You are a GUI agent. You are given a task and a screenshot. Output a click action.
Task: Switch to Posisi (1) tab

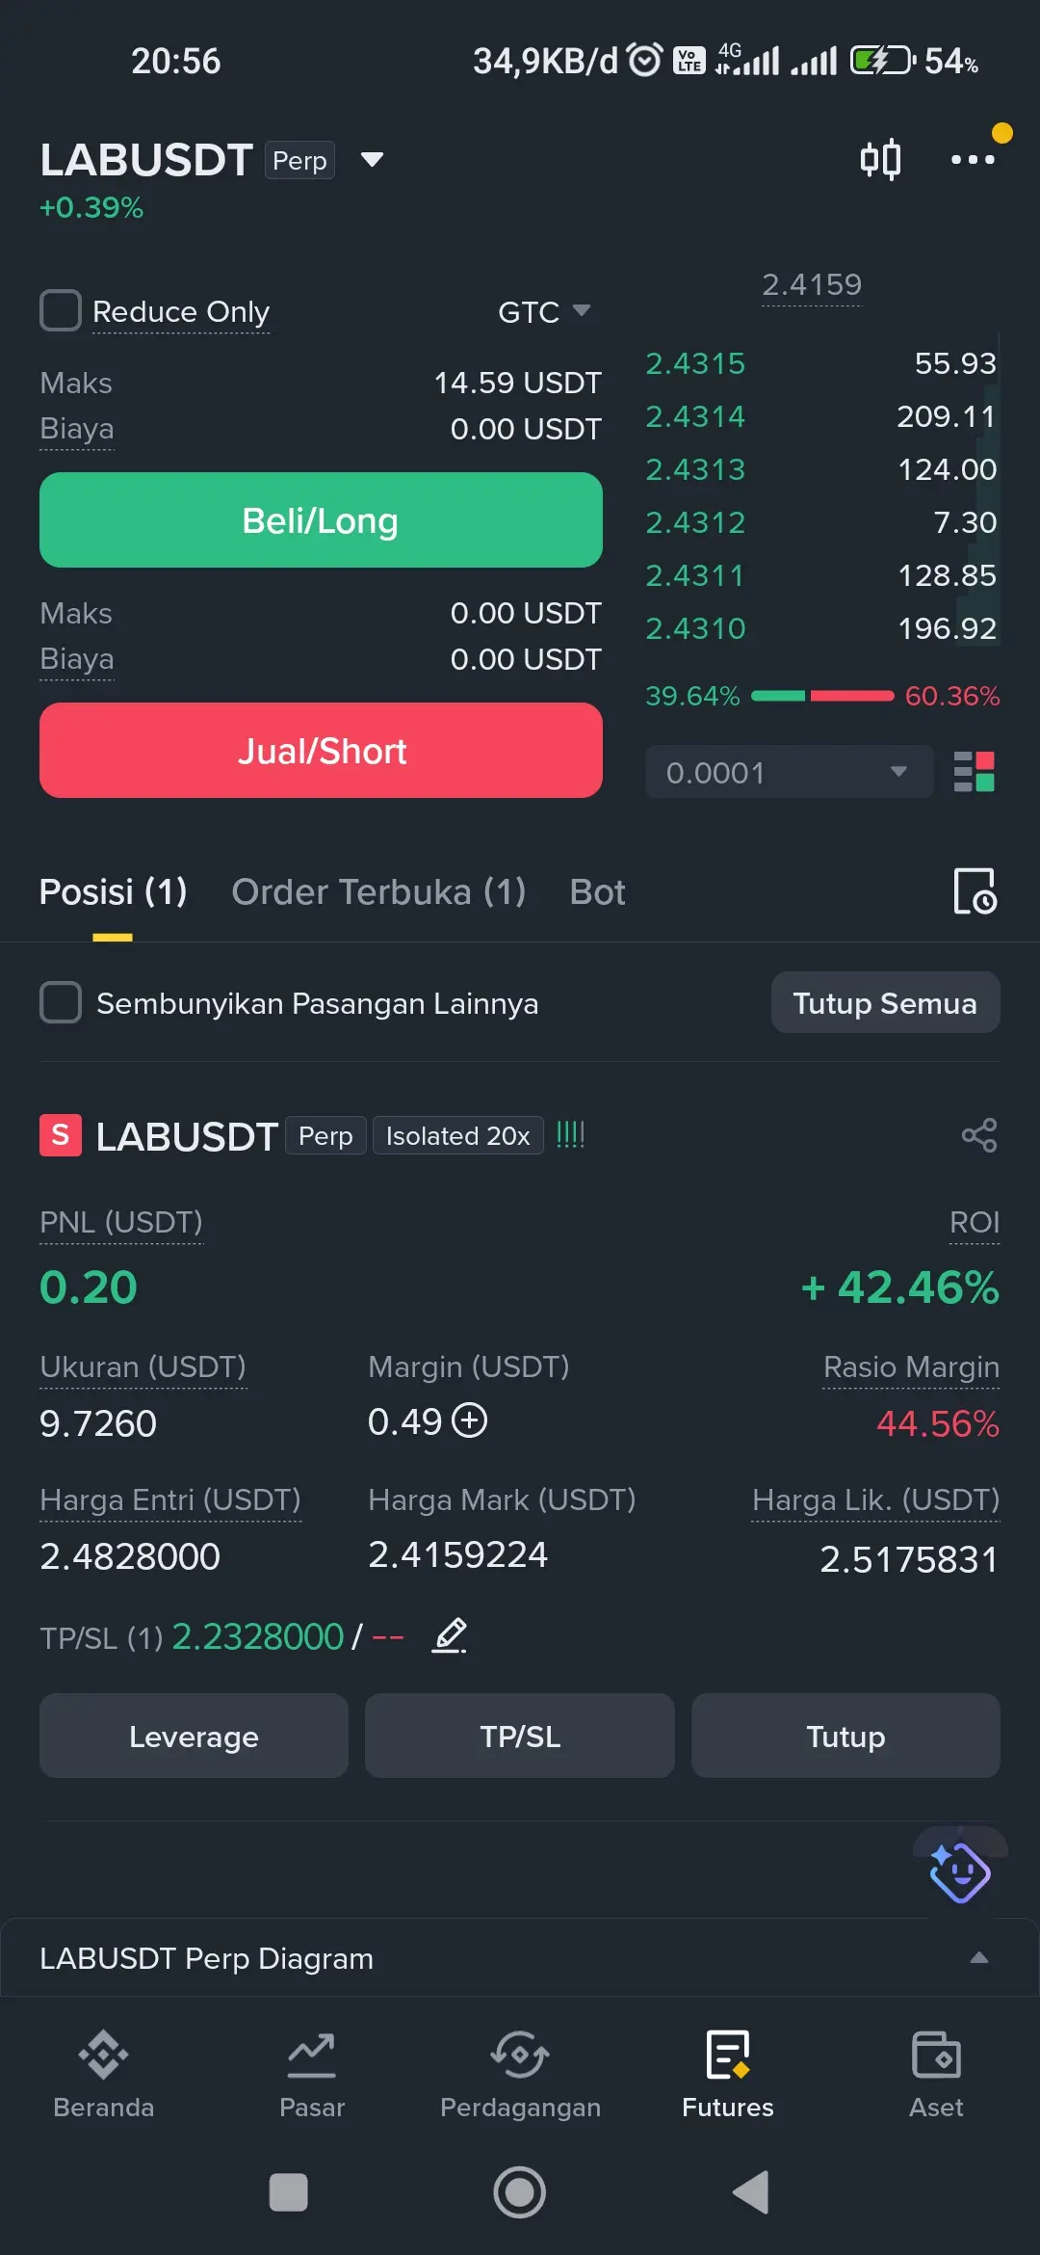click(113, 891)
